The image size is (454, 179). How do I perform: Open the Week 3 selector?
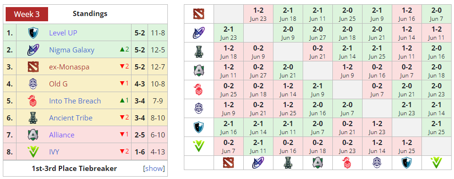click(x=27, y=14)
